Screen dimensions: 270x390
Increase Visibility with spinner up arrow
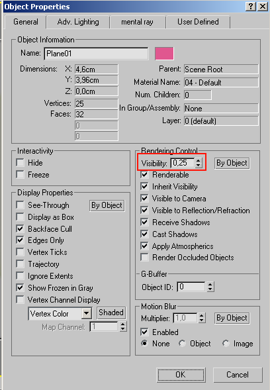[x=198, y=161]
